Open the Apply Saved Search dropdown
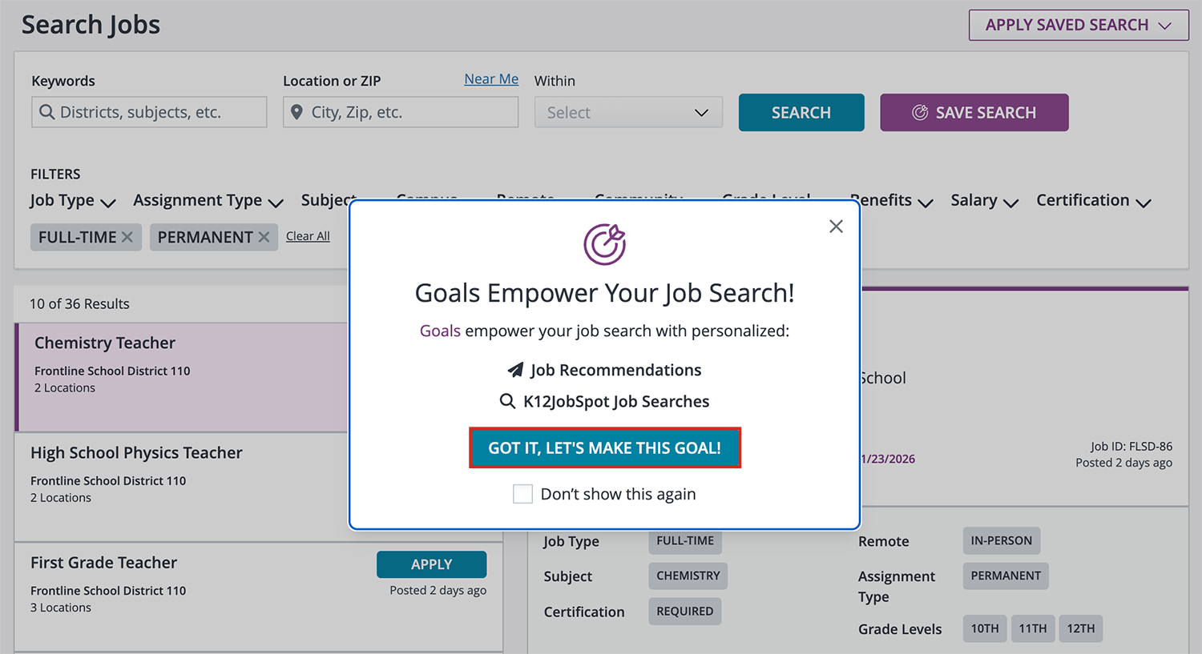This screenshot has height=654, width=1202. click(1078, 25)
